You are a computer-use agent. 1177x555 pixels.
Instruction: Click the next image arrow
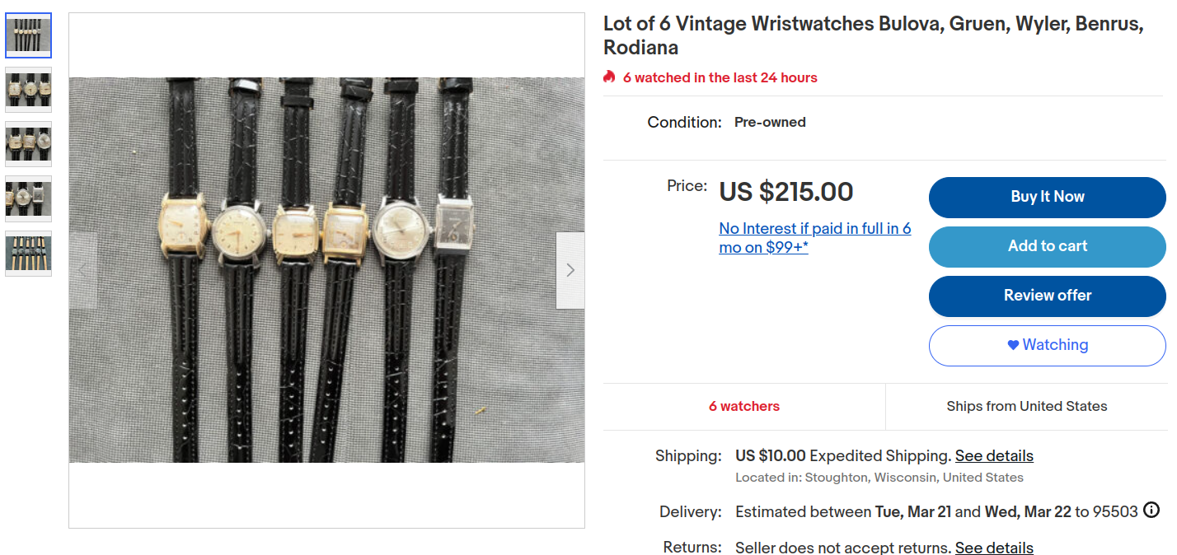click(x=570, y=270)
